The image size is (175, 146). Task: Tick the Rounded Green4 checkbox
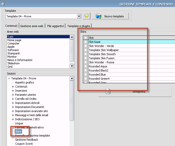(86, 79)
